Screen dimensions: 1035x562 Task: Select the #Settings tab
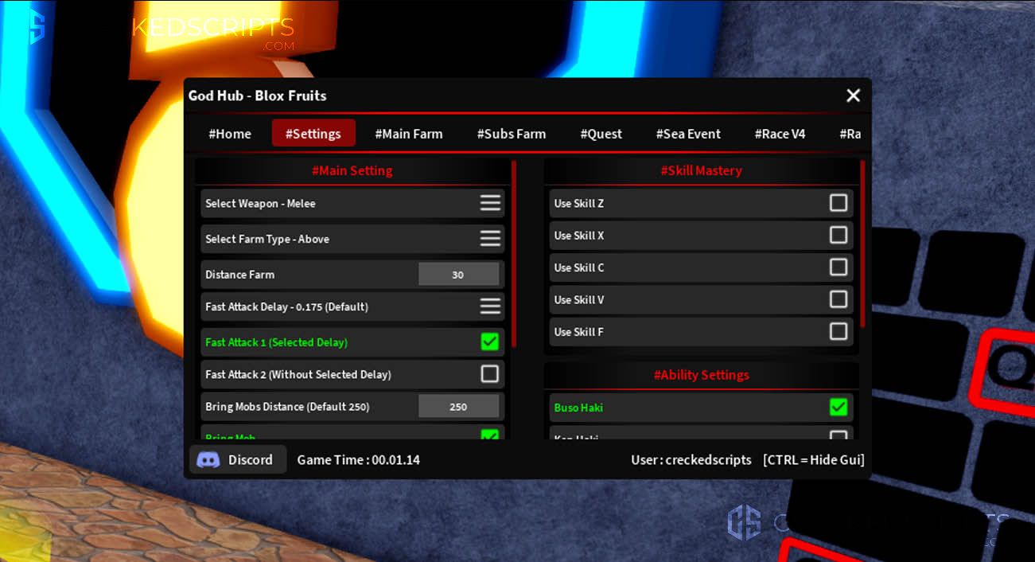pyautogui.click(x=313, y=134)
